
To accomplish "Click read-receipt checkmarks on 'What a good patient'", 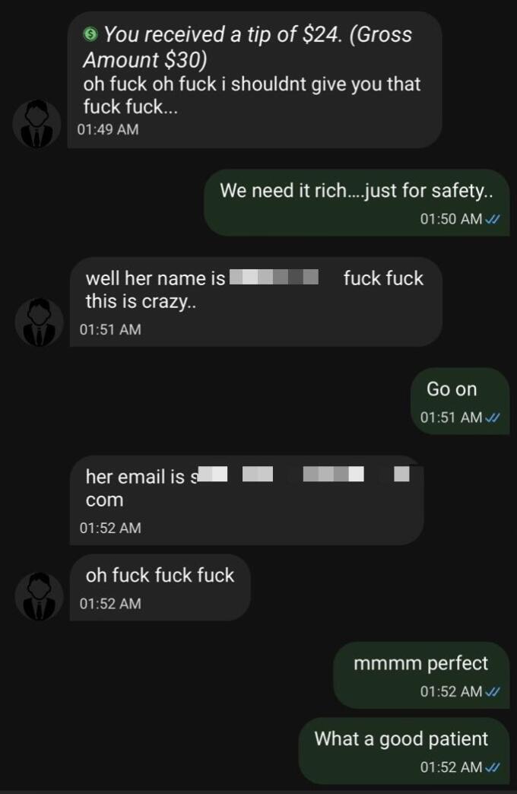I will pyautogui.click(x=492, y=767).
